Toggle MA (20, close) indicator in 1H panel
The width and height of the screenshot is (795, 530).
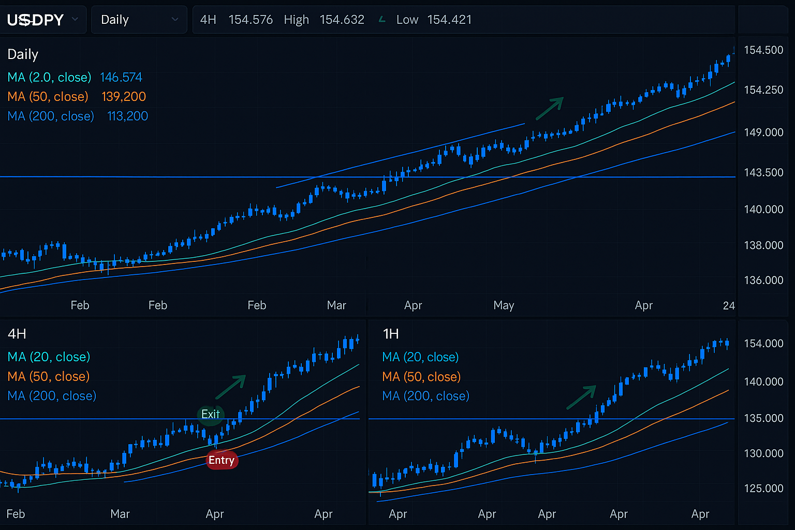[x=420, y=357]
